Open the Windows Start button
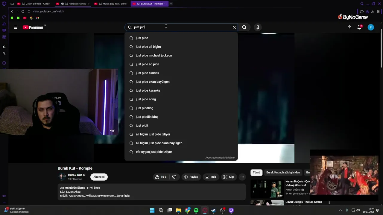Viewport: 383px width, 215px height. [x=152, y=210]
